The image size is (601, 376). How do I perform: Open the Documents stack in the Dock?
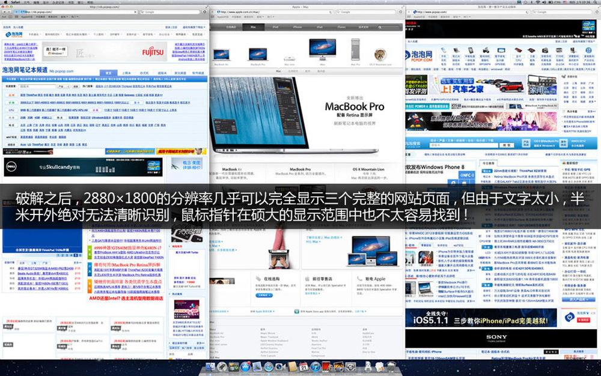coord(379,367)
